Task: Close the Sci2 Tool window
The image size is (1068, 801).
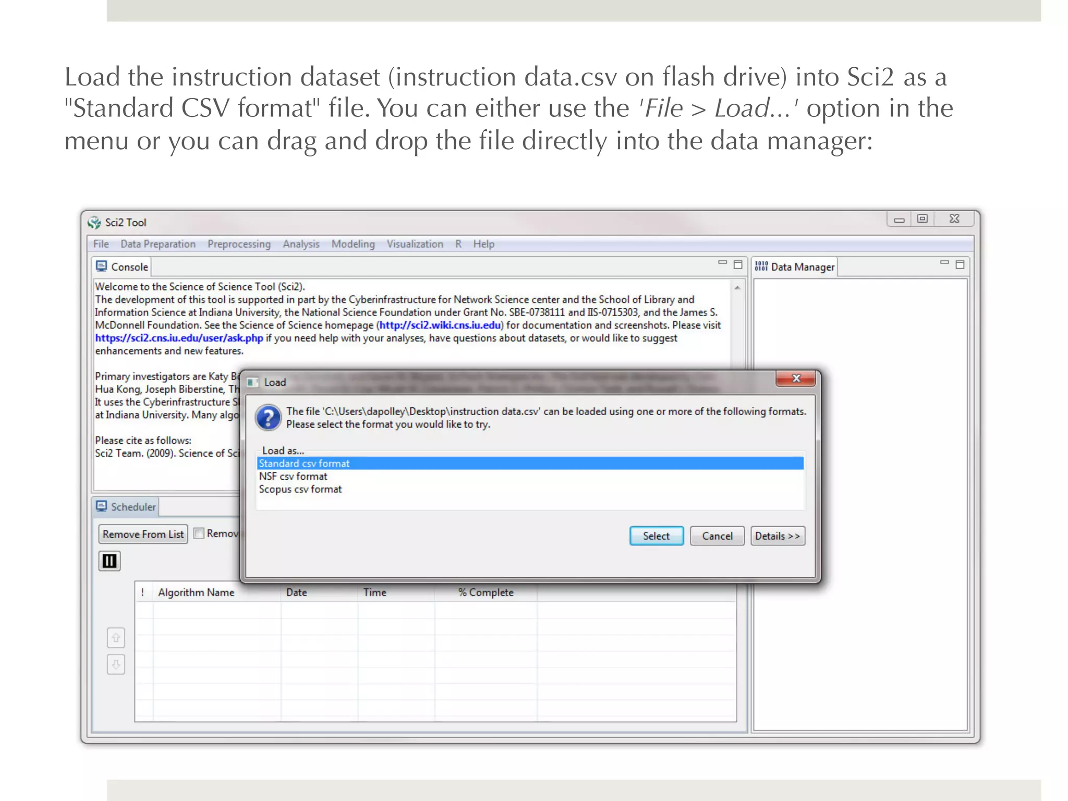Action: click(954, 219)
